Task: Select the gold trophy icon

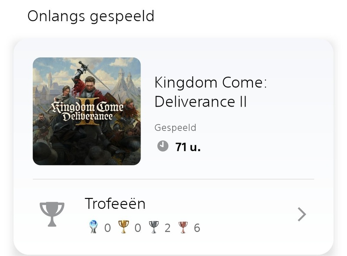Action: point(124,227)
